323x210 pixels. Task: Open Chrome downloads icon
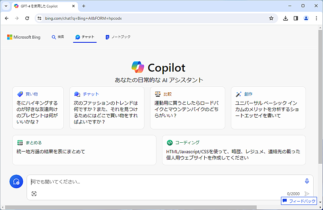tap(285, 18)
